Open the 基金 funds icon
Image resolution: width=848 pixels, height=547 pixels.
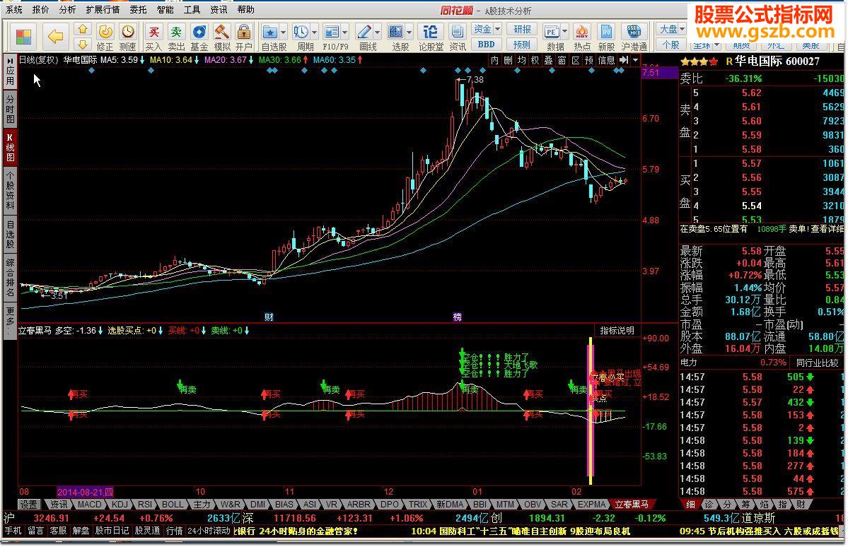[x=199, y=37]
